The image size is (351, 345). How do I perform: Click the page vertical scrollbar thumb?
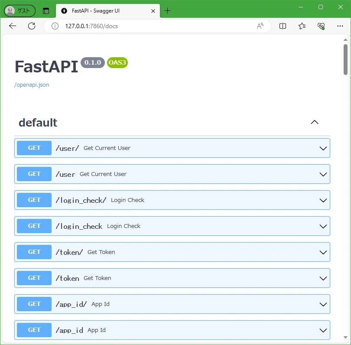[x=345, y=59]
